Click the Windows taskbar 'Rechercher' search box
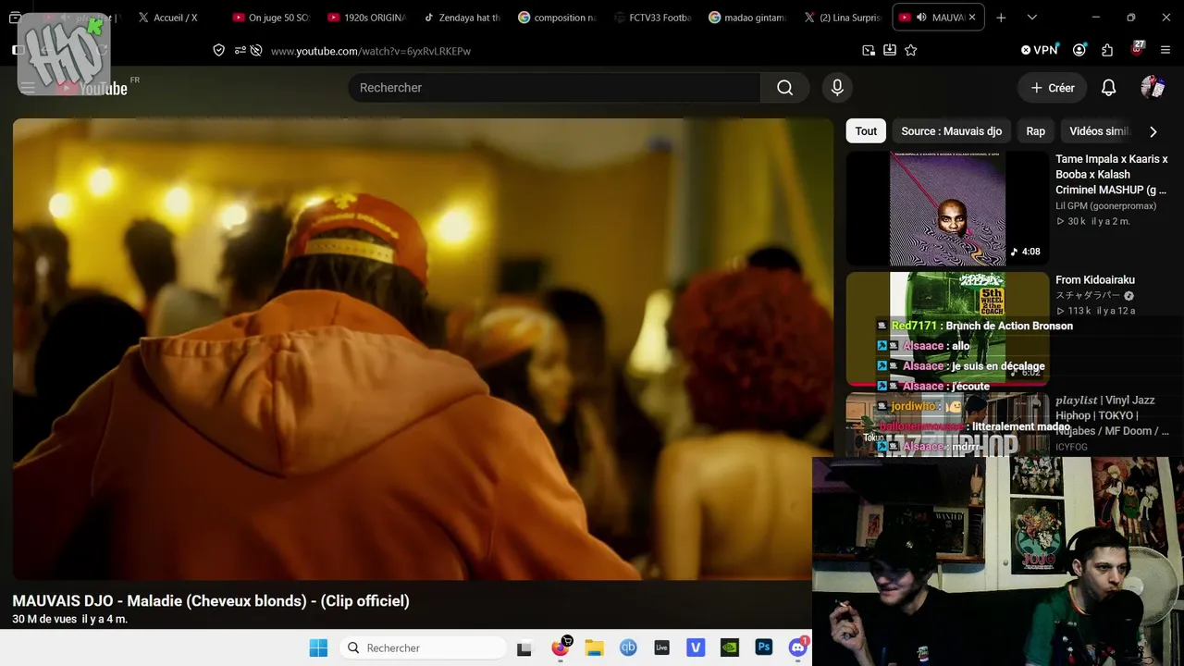The height and width of the screenshot is (666, 1184). 423,647
